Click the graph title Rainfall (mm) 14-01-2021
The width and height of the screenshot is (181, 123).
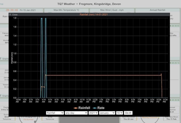[x=94, y=14]
